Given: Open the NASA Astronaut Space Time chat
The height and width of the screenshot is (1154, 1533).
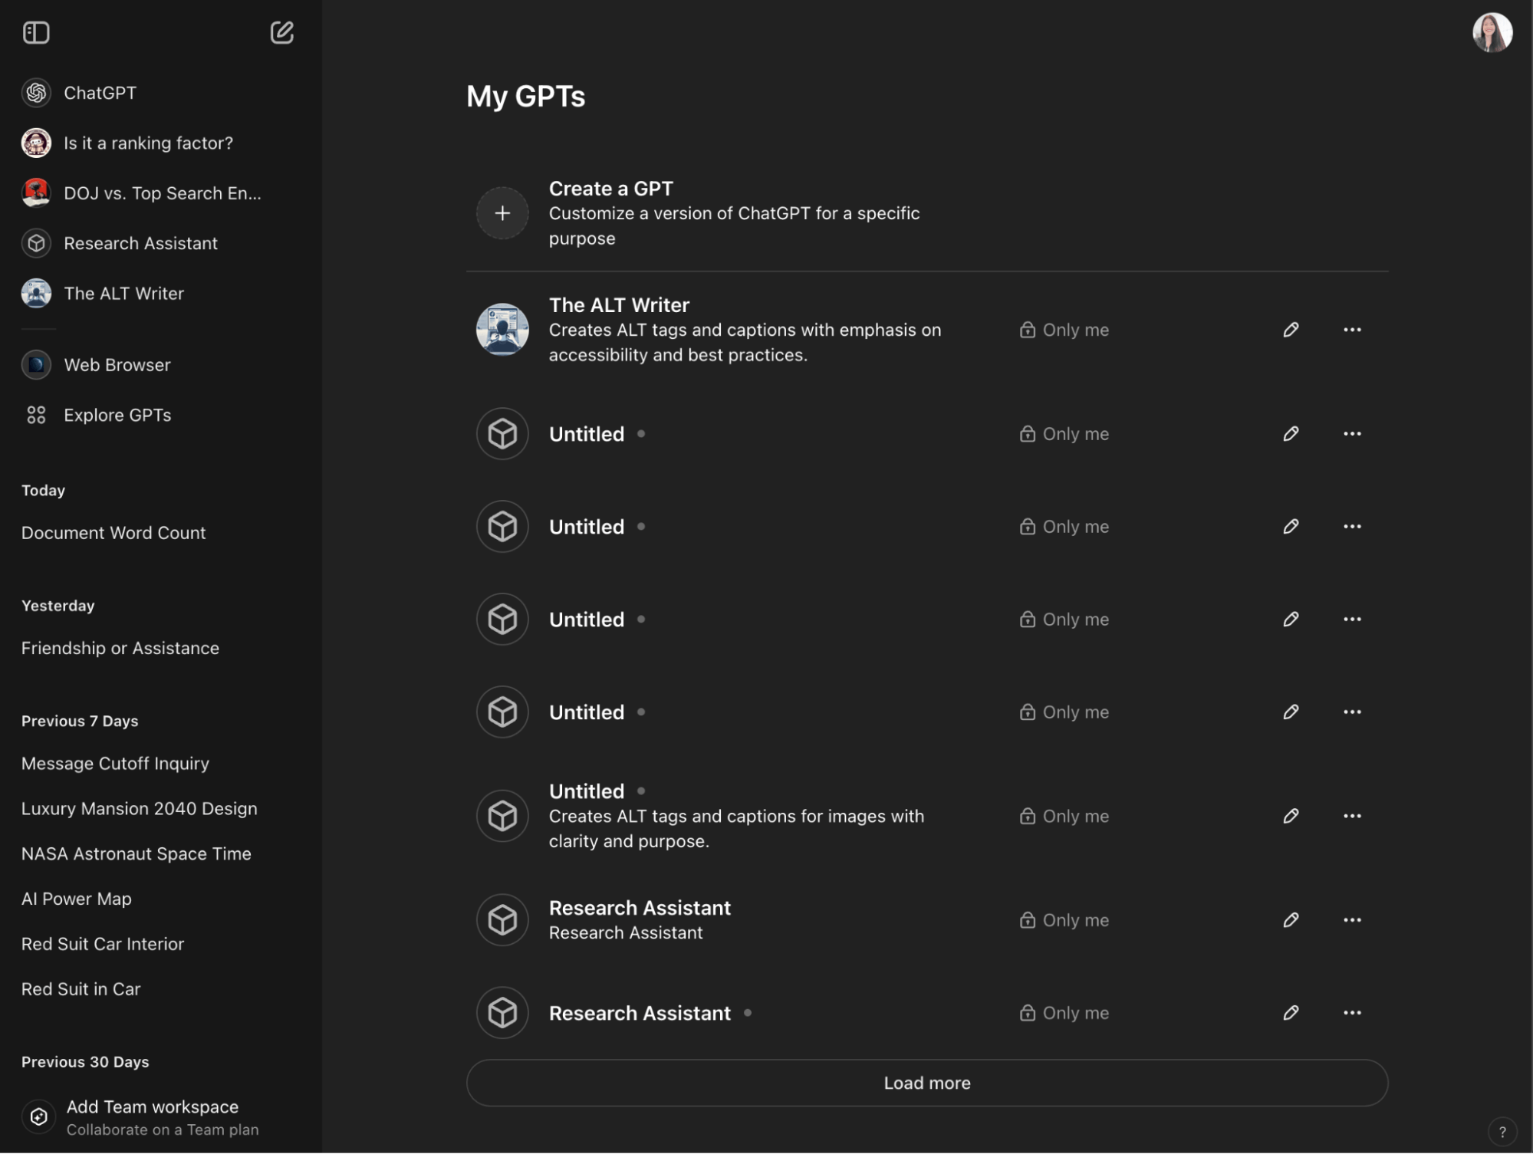Looking at the screenshot, I should (136, 854).
